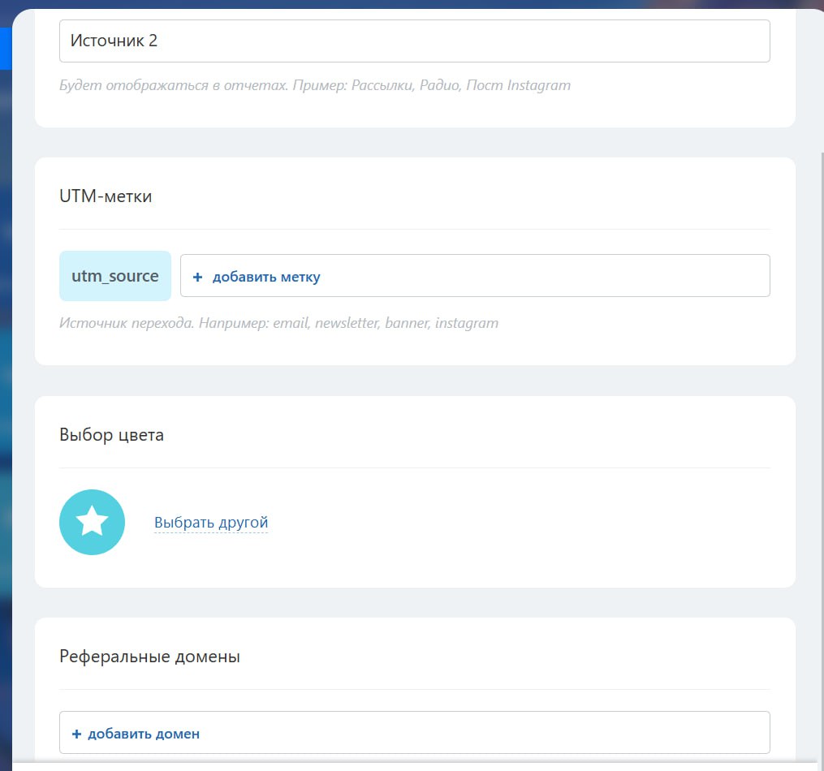
Task: Click the white star icon in the circle
Action: (x=92, y=522)
